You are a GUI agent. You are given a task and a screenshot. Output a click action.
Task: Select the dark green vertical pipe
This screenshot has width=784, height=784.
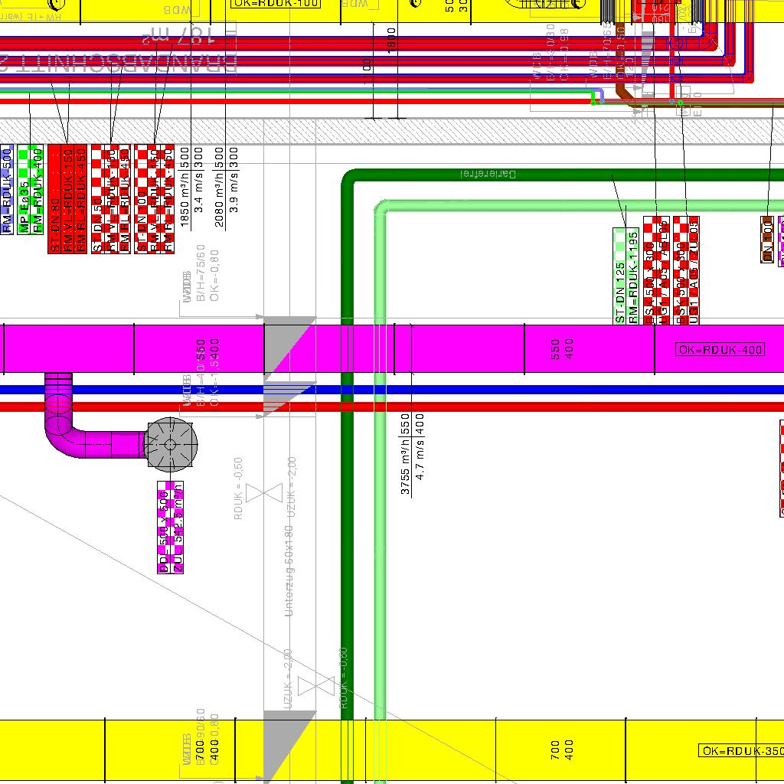click(347, 536)
